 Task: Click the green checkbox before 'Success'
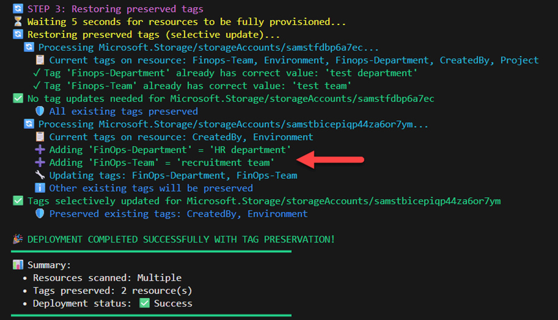coord(144,304)
